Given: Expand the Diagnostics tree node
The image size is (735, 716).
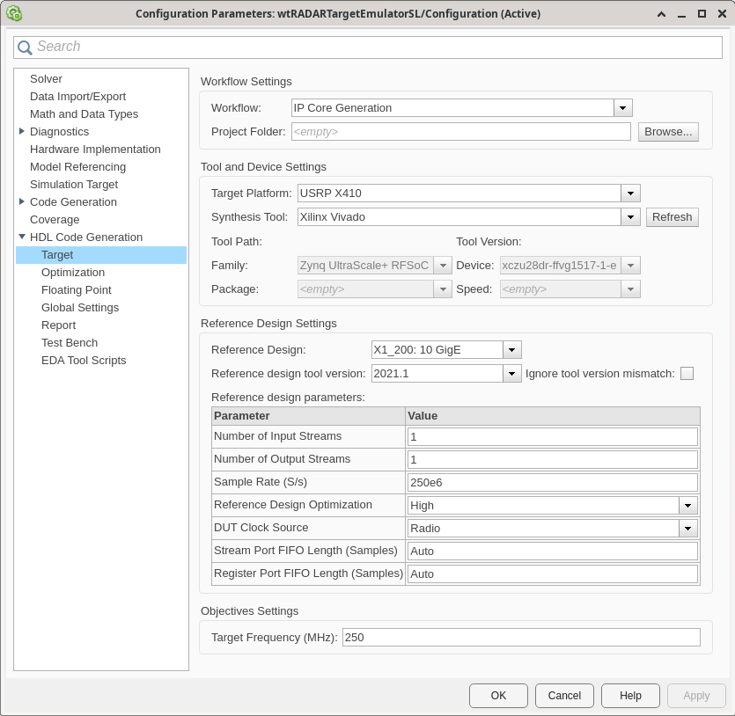Looking at the screenshot, I should pos(21,131).
